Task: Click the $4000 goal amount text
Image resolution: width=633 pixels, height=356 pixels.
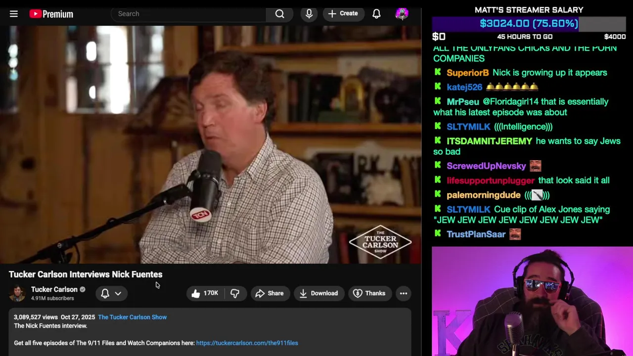Action: click(x=615, y=37)
